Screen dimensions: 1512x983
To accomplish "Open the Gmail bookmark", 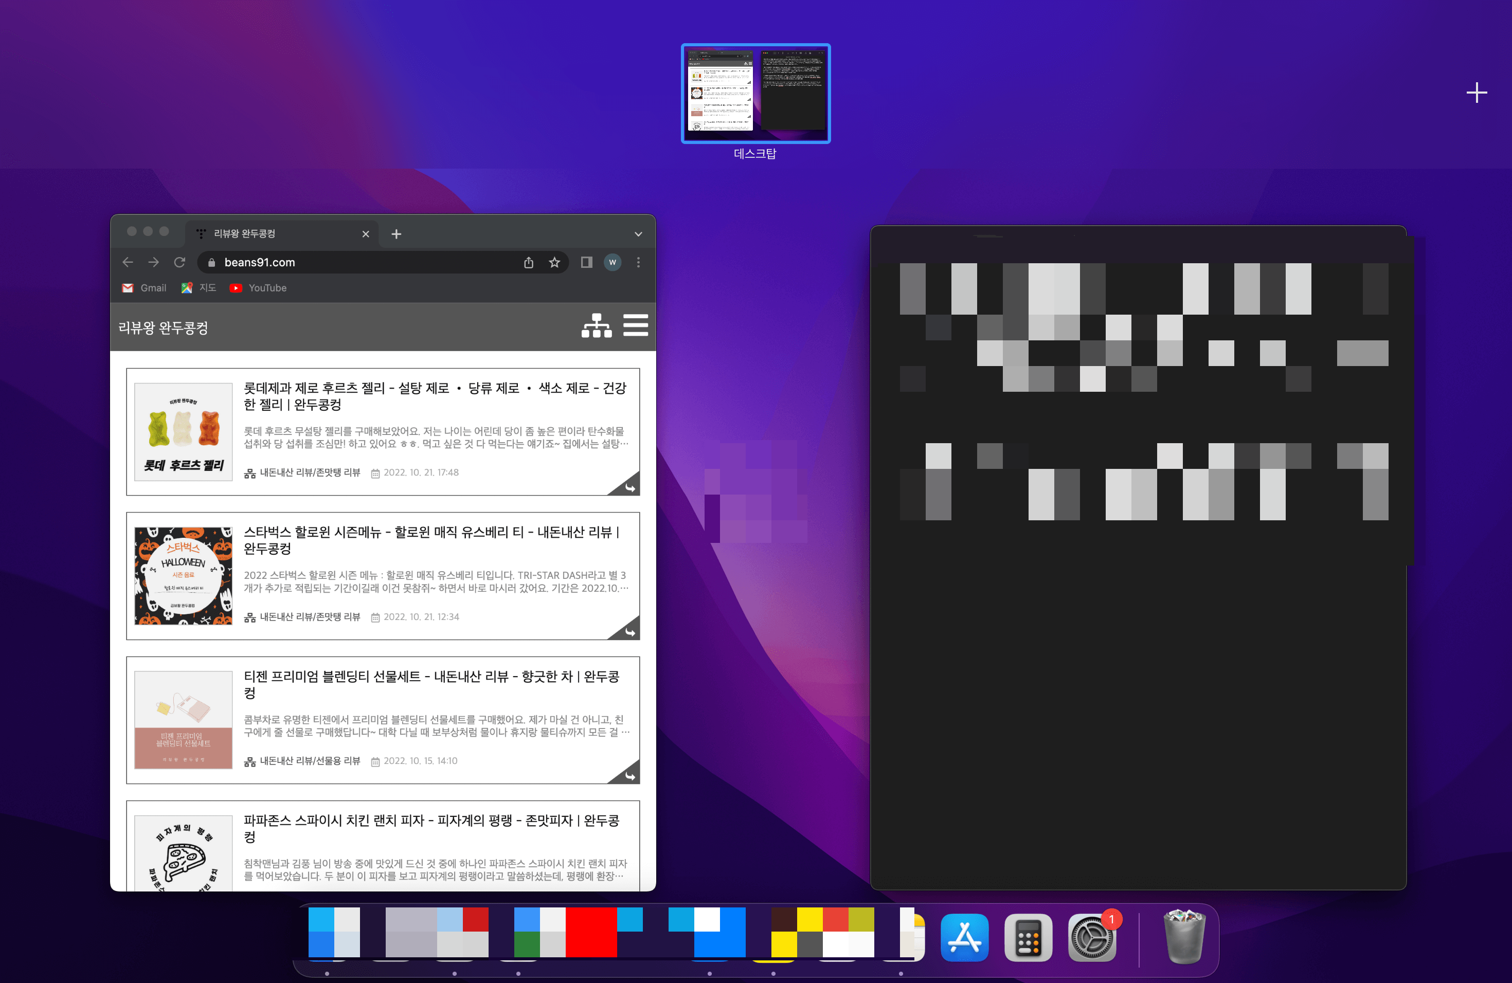I will point(144,288).
